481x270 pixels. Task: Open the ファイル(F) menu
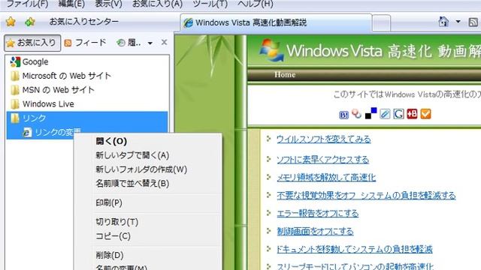27,4
